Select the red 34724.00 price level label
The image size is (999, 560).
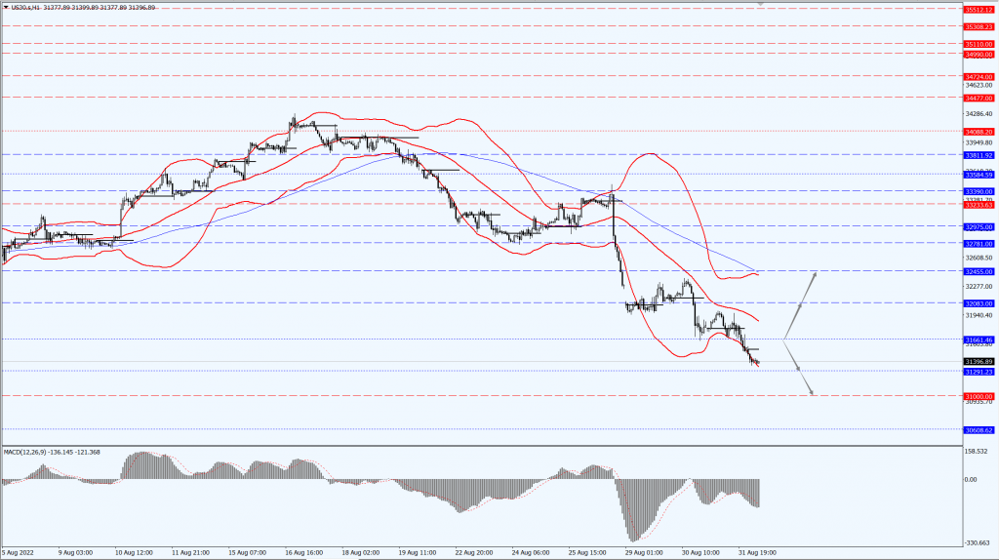pyautogui.click(x=979, y=76)
